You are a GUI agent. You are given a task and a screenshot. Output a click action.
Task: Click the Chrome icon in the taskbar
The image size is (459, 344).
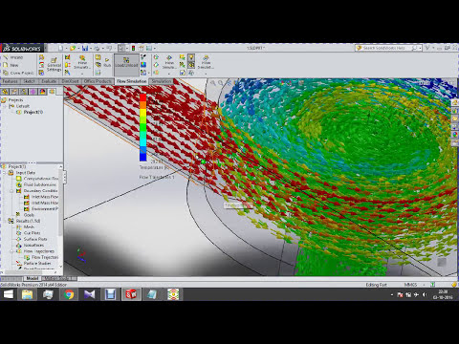click(x=69, y=294)
